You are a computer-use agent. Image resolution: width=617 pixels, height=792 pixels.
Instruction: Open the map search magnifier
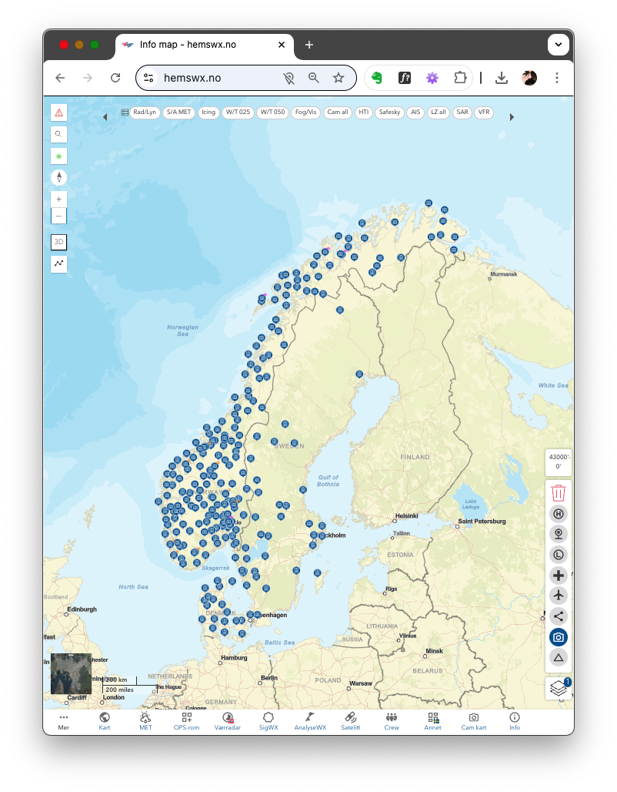(x=58, y=134)
